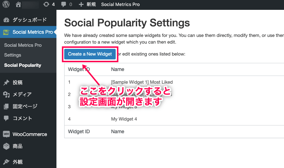Click the Create a New Widget button
The width and height of the screenshot is (284, 168).
point(90,54)
